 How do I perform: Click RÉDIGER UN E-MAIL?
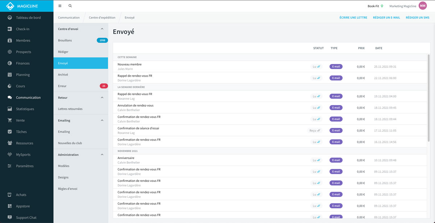coord(386,17)
